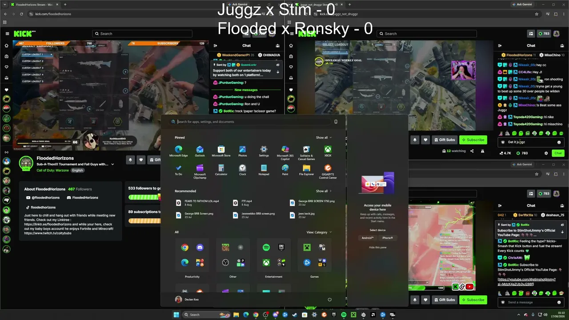Click Subscribe in top-right Kick window
Screen dimensions: 569x320
[473, 140]
